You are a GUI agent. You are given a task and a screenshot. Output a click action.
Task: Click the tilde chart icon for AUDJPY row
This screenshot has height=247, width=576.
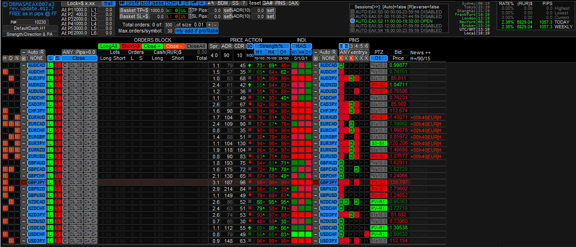[23, 78]
